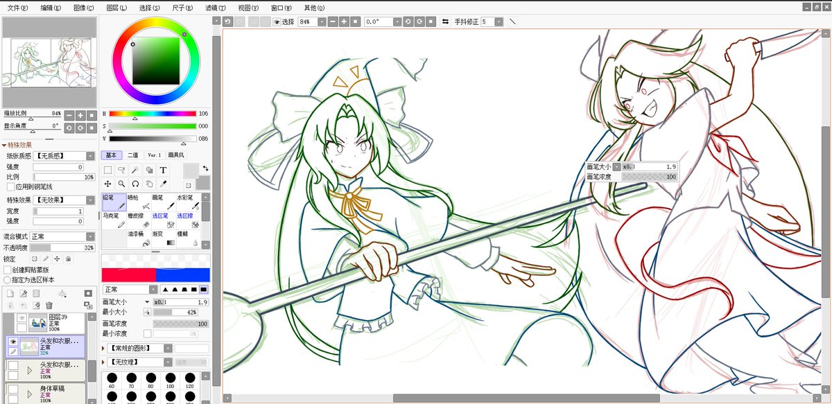This screenshot has height=404, width=832.
Task: Open the 特殊效果 【无效果】 dropdown
Action: pos(91,200)
